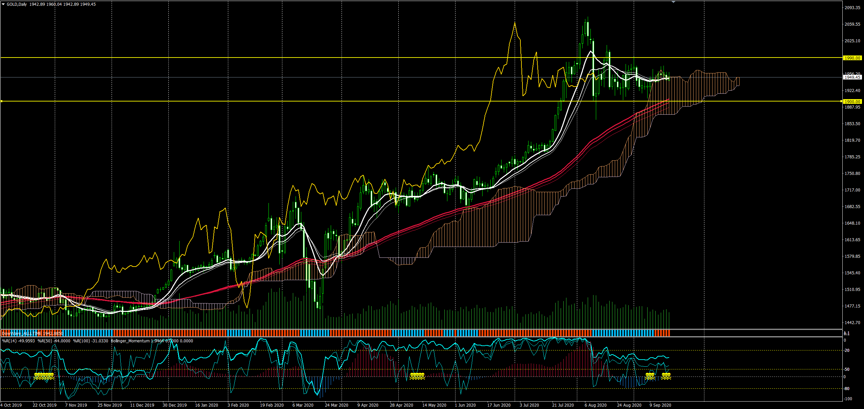Click the 1900.00 yellow price label

[x=852, y=101]
